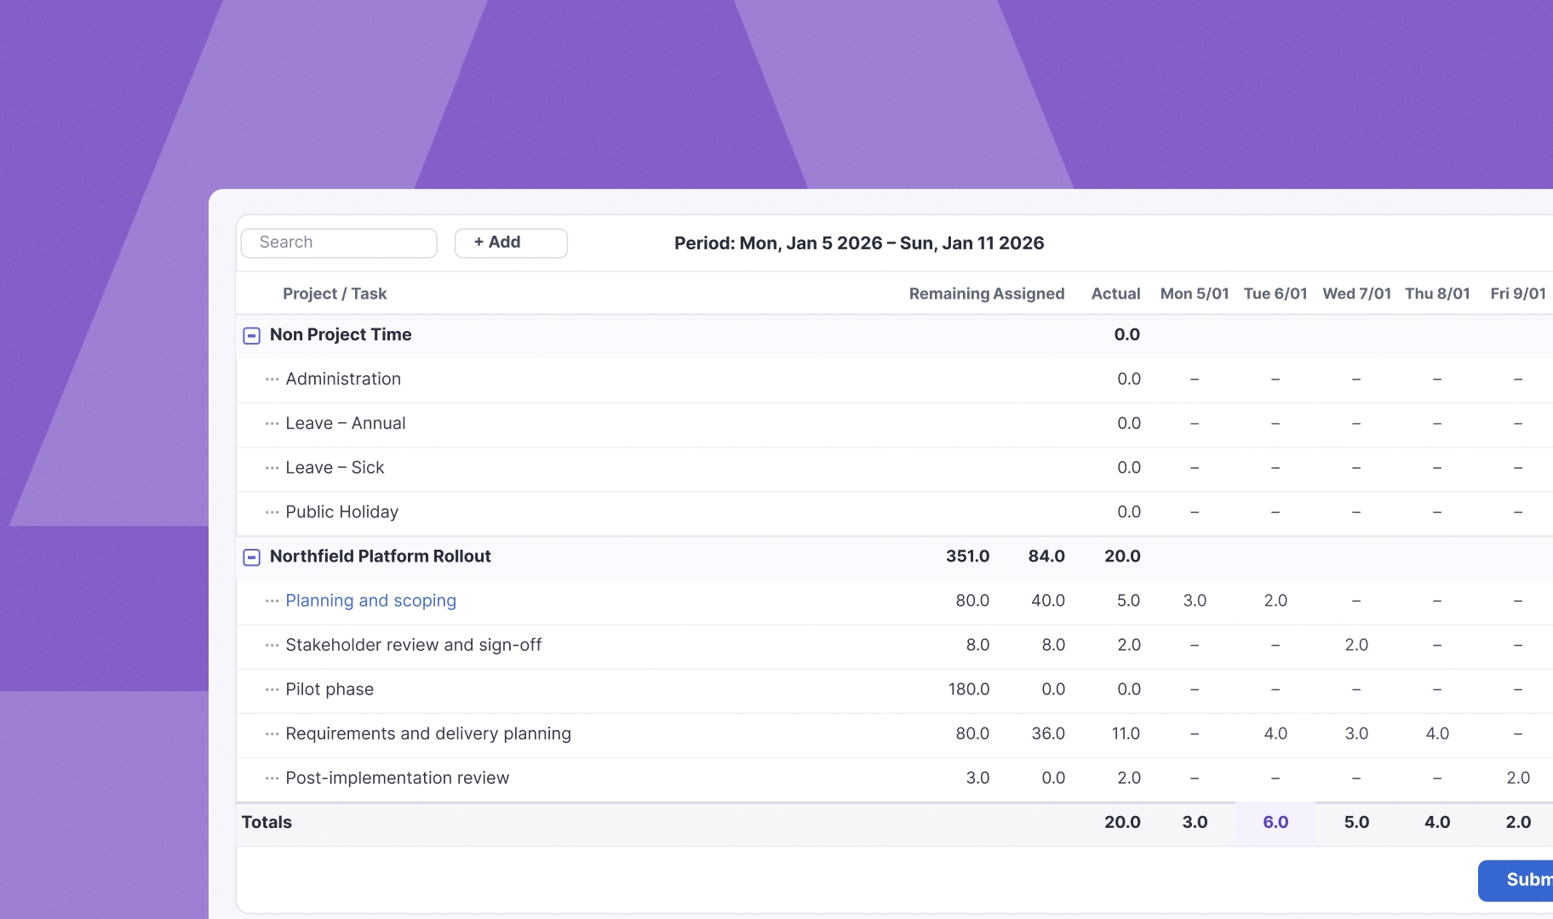Open Requirements and delivery planning options dots
This screenshot has height=919, width=1553.
click(x=272, y=733)
